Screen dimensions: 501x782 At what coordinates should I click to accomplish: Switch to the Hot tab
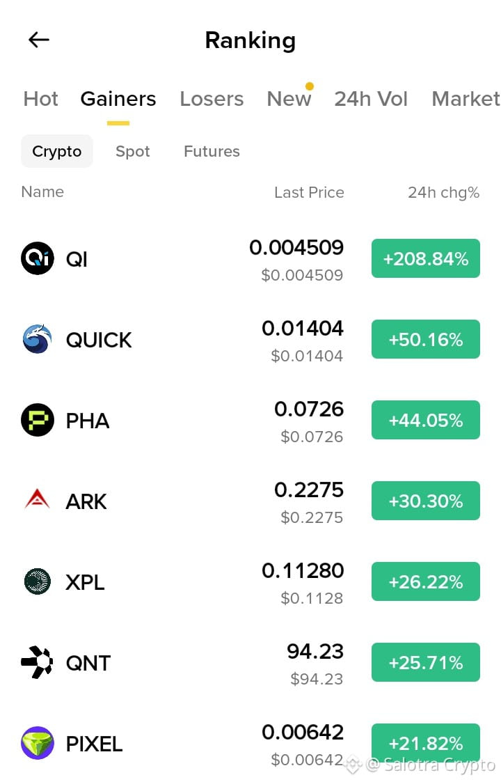tap(41, 99)
